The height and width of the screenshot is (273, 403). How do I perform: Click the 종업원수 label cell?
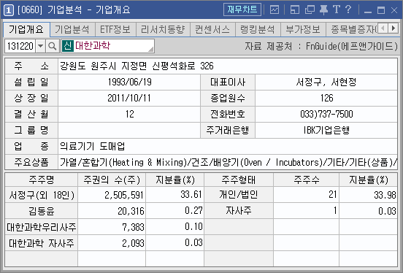[228, 99]
